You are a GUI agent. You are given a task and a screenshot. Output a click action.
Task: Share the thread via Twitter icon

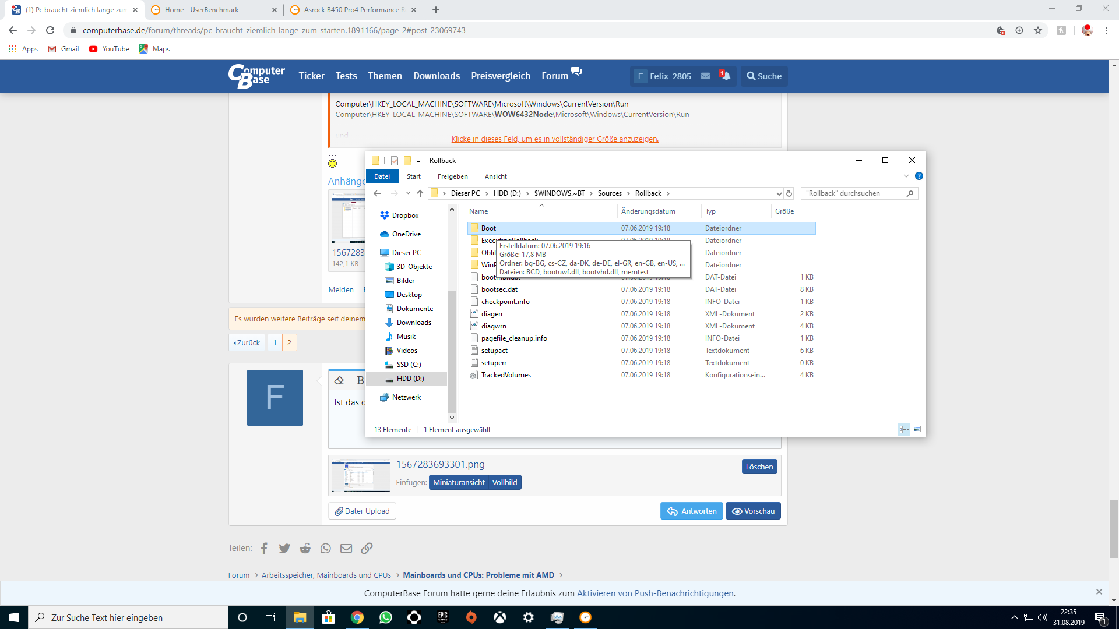click(284, 548)
